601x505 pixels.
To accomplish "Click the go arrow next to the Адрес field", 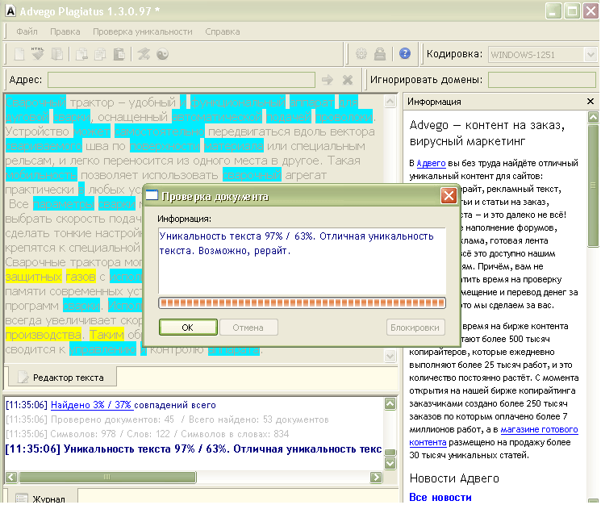I will coord(328,80).
